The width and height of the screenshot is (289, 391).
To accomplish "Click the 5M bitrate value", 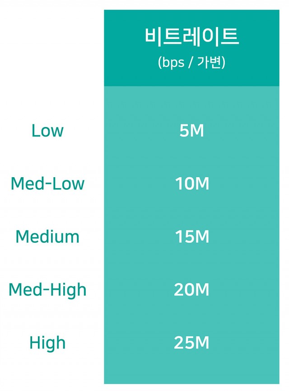I will coord(191,131).
